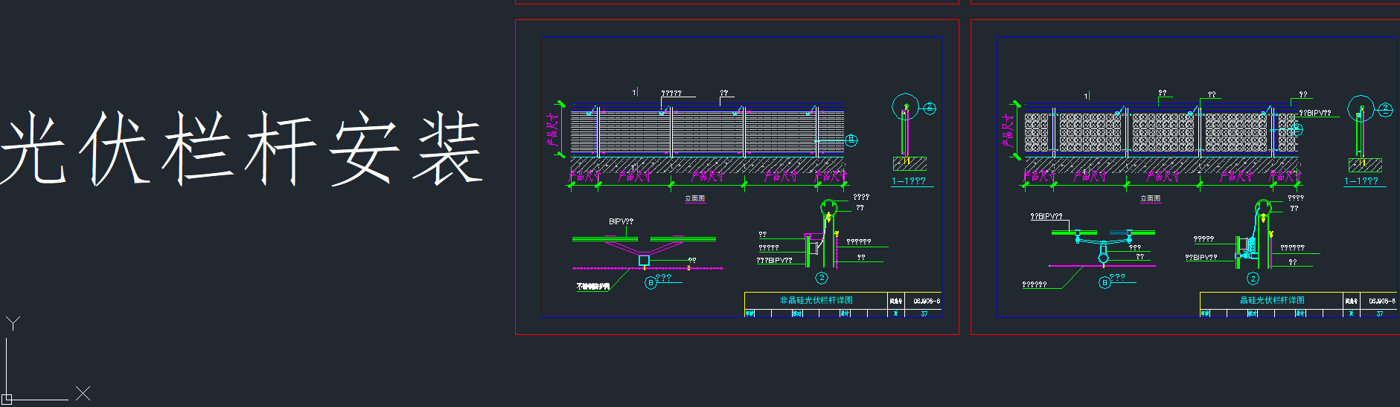Click the UCS X axis marker
Viewport: 1400px width, 407px height.
coord(83,394)
